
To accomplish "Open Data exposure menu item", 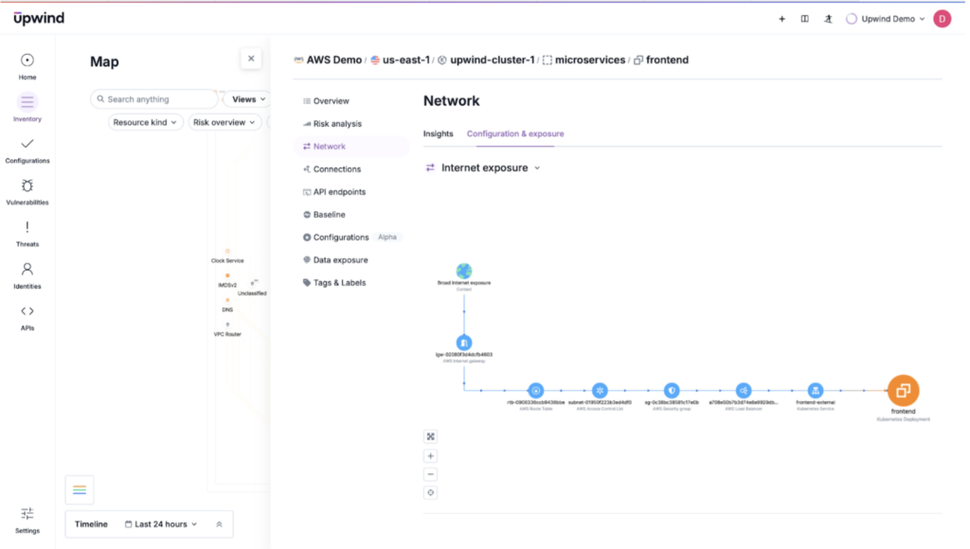I will (x=351, y=259).
